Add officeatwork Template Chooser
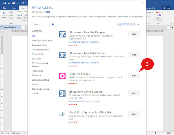The height and width of the screenshot is (135, 174). pos(134,55)
